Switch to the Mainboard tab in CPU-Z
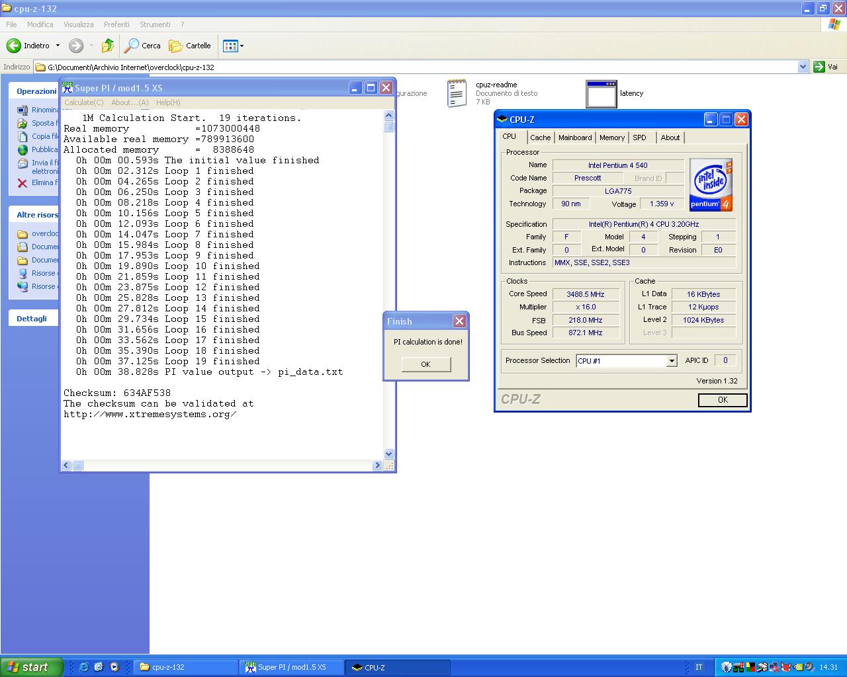847x677 pixels. coord(575,138)
